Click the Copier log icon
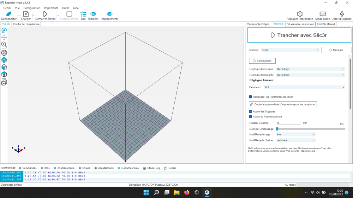353x198 pixels. coord(166,168)
